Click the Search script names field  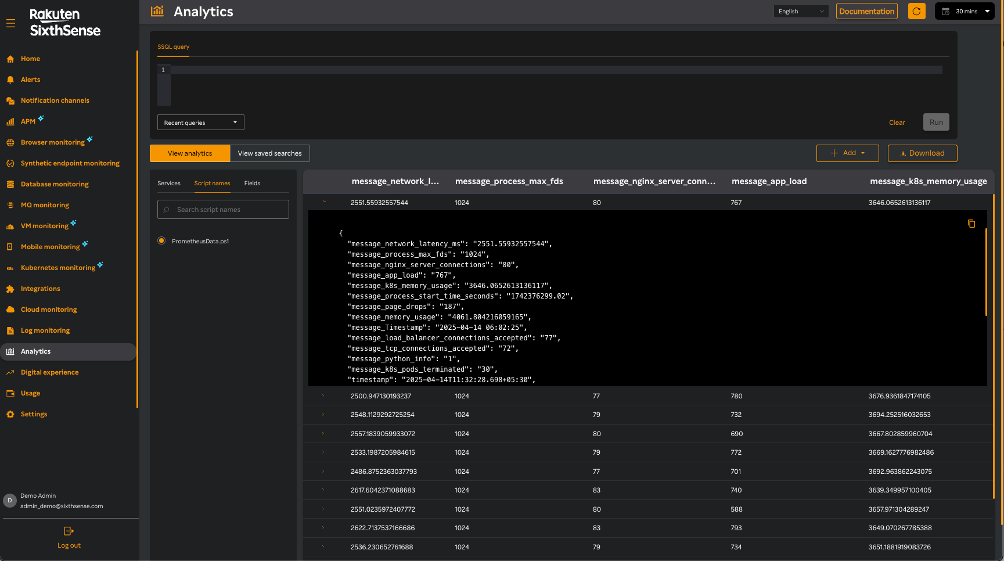tap(223, 210)
